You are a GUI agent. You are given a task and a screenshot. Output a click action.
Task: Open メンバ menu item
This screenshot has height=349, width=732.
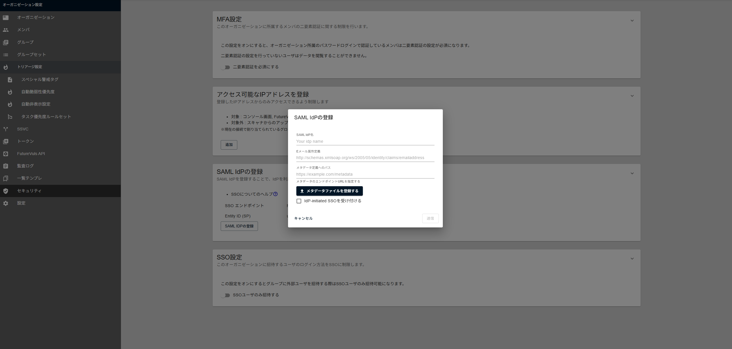[x=60, y=30]
